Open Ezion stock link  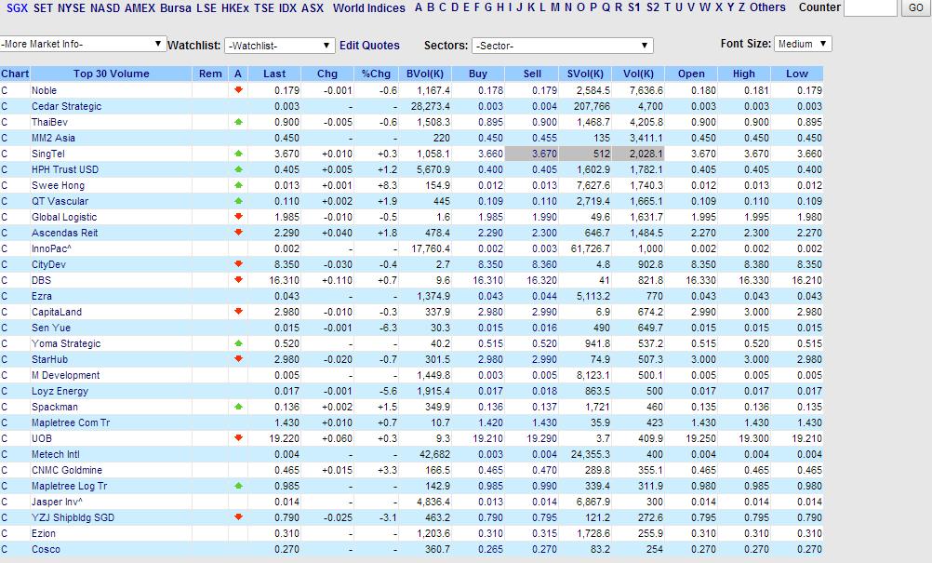[x=44, y=534]
